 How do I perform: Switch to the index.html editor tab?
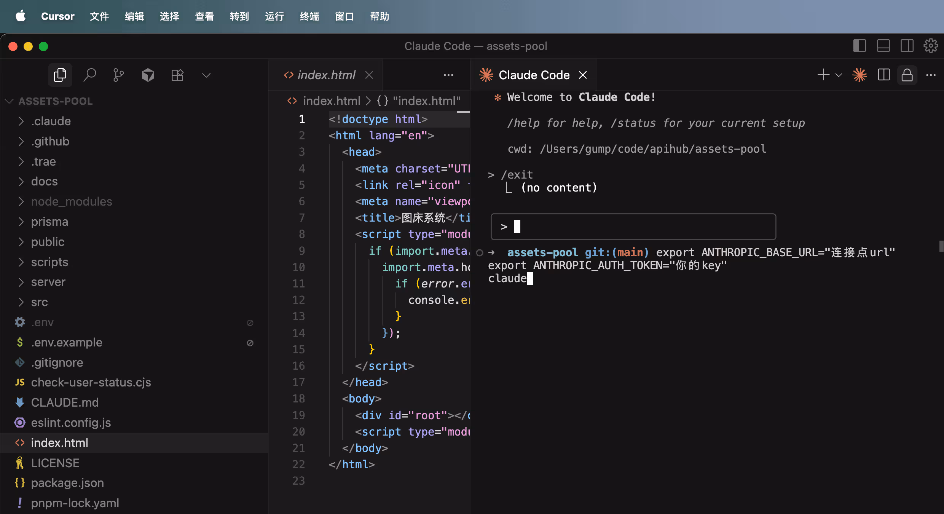[326, 75]
